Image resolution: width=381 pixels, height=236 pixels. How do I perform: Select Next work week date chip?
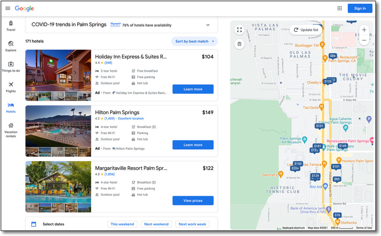coord(192,224)
